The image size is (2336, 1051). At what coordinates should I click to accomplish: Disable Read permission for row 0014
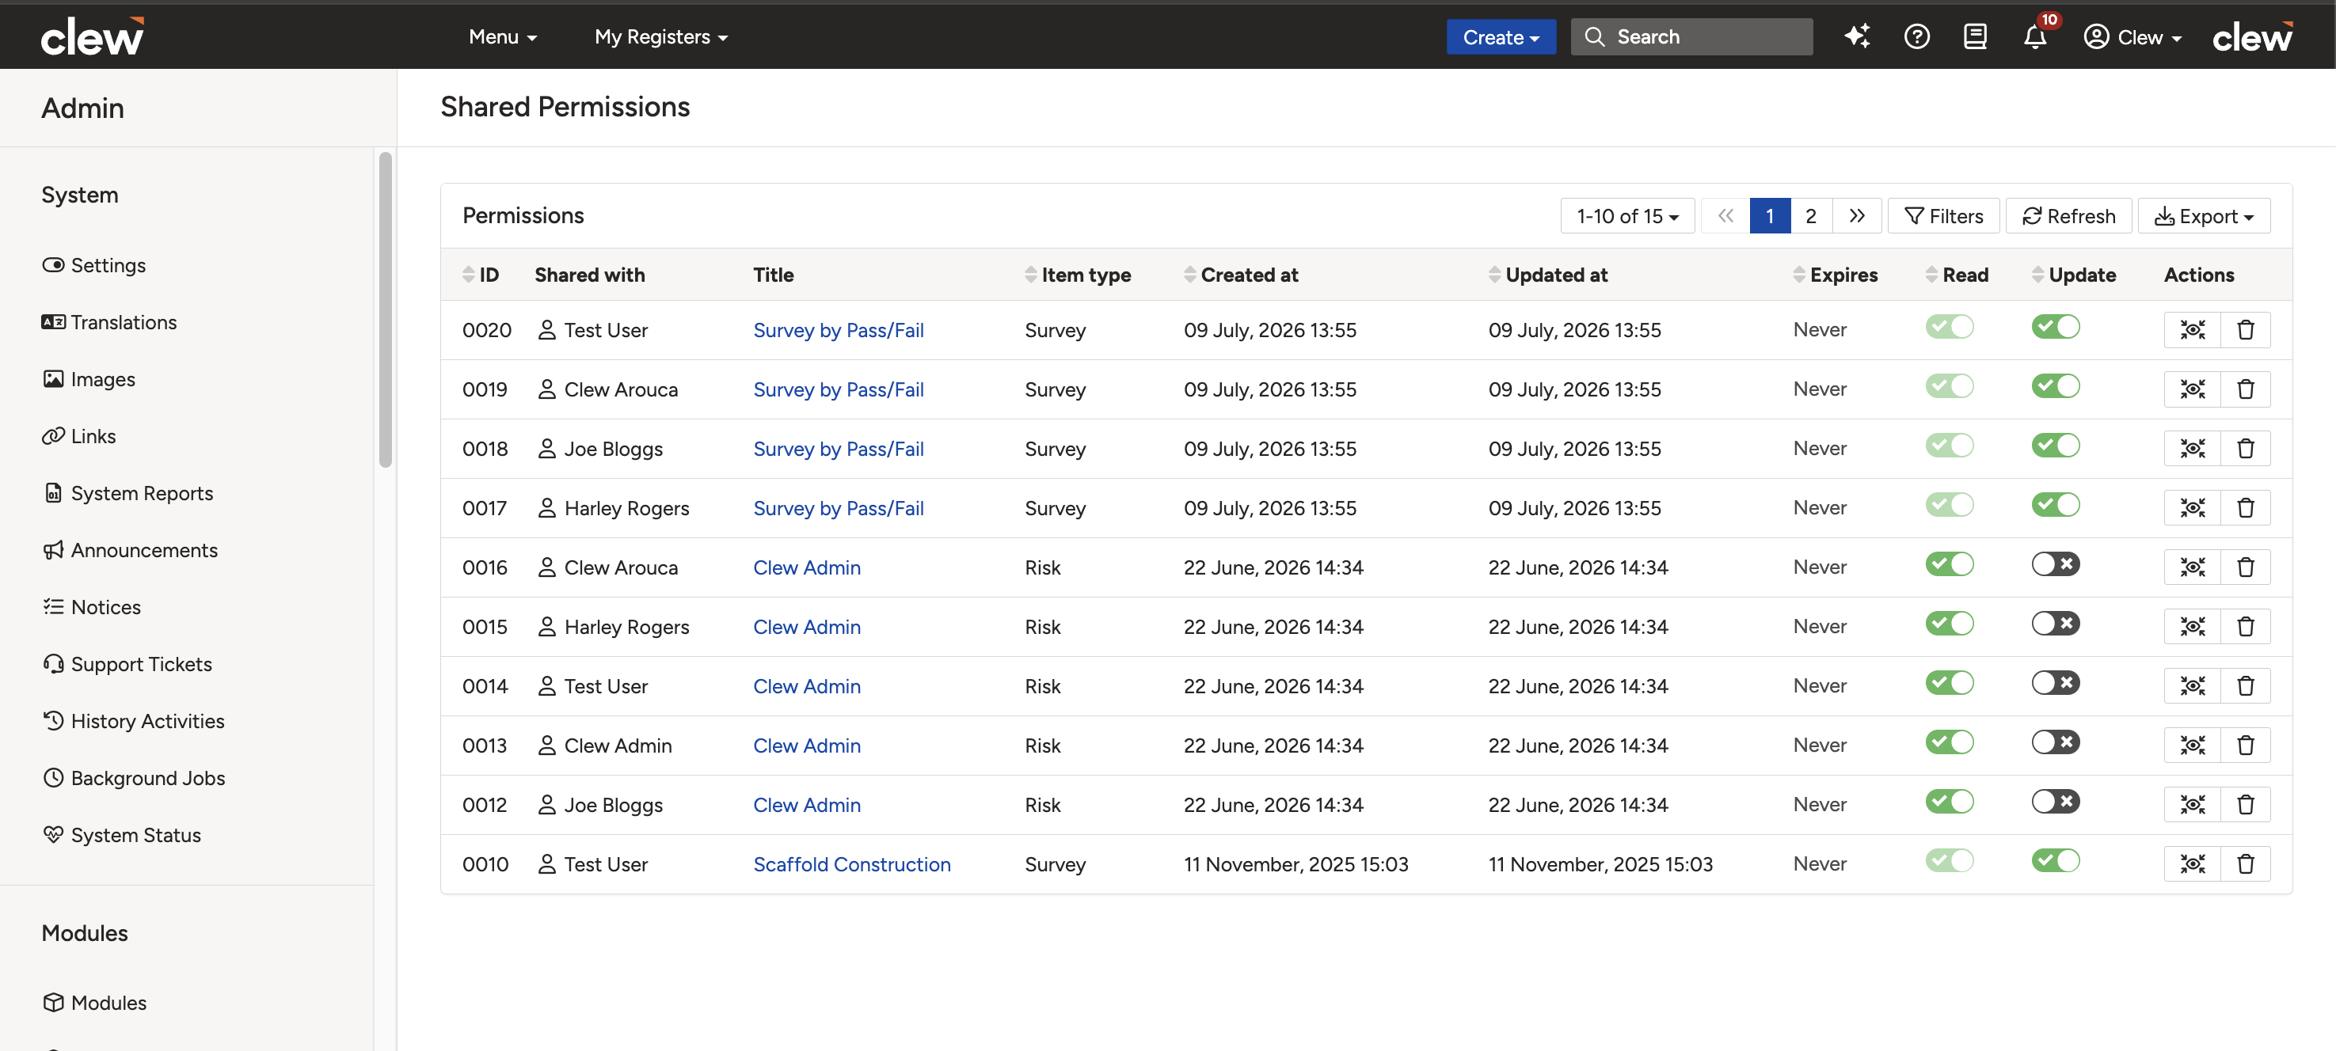pos(1950,683)
